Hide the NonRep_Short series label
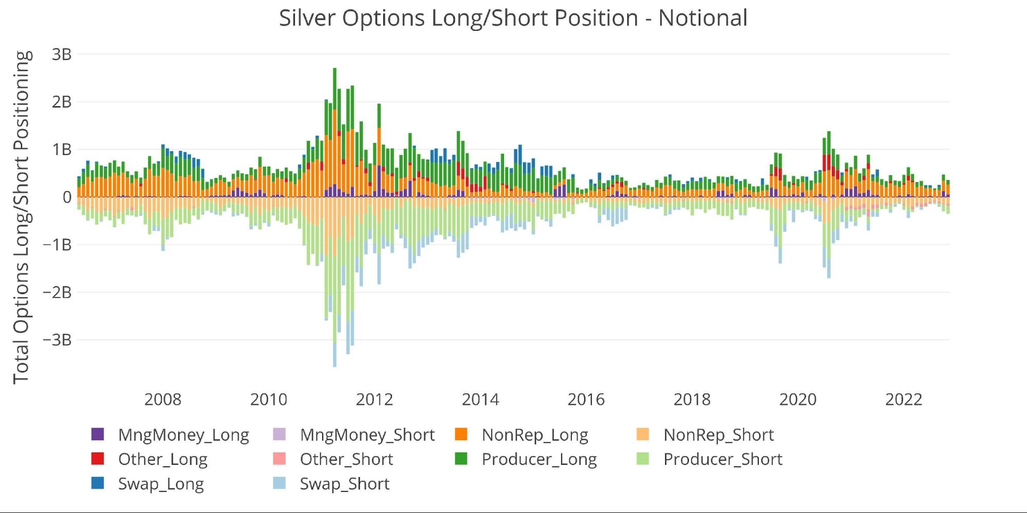The height and width of the screenshot is (513, 1027). click(718, 435)
